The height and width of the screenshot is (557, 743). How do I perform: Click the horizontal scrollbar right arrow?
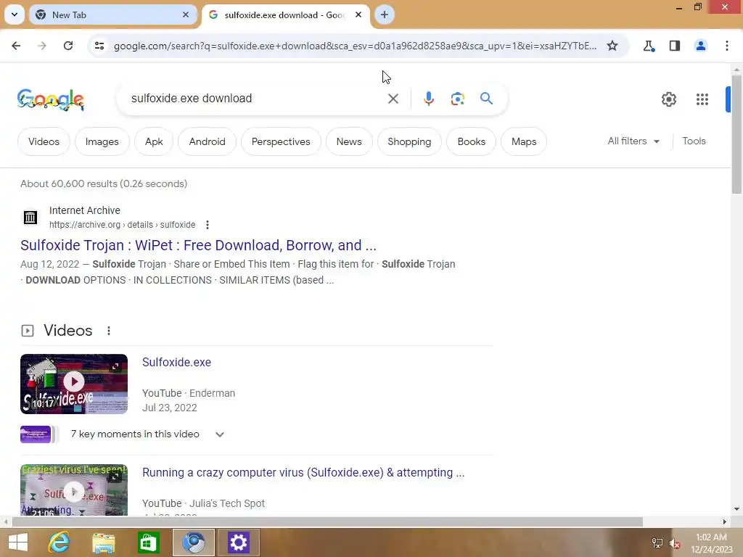click(x=725, y=522)
